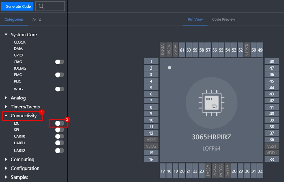This screenshot has height=182, width=284.
Task: Enable the WDG watchdog toggle
Action: point(60,89)
